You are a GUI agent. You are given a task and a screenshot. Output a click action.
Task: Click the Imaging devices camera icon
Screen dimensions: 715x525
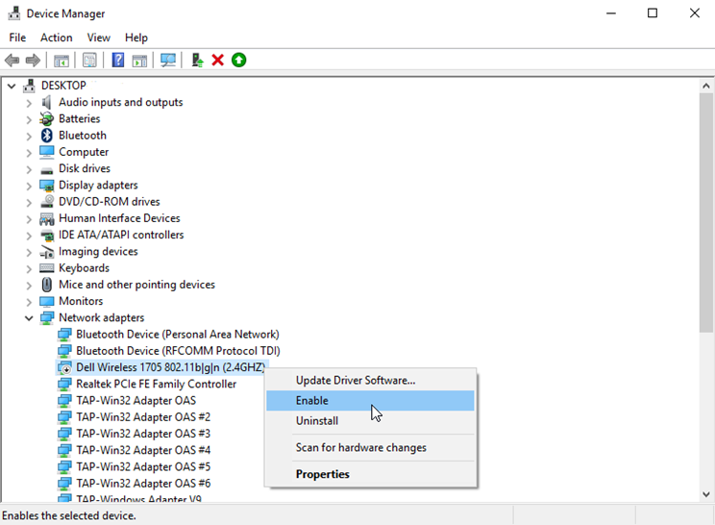click(46, 251)
